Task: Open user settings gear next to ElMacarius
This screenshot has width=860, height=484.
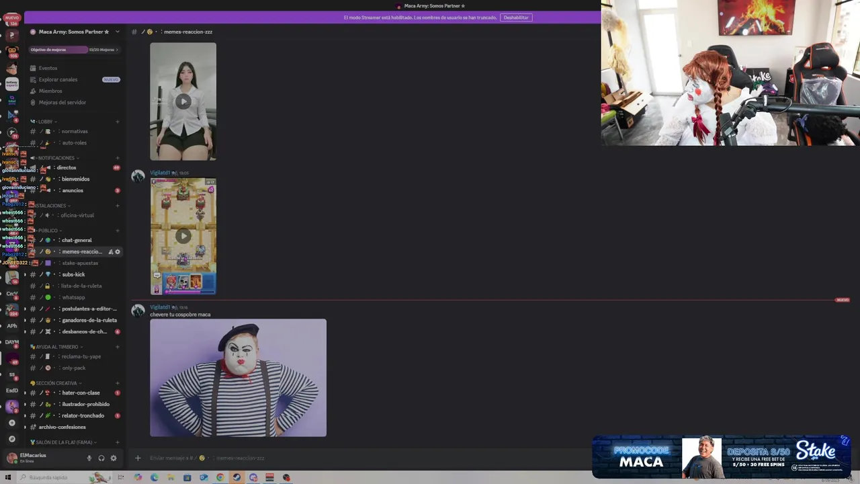Action: pos(113,458)
